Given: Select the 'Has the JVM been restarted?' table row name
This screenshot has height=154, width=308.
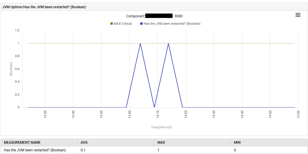Looking at the screenshot, I should 35,150.
